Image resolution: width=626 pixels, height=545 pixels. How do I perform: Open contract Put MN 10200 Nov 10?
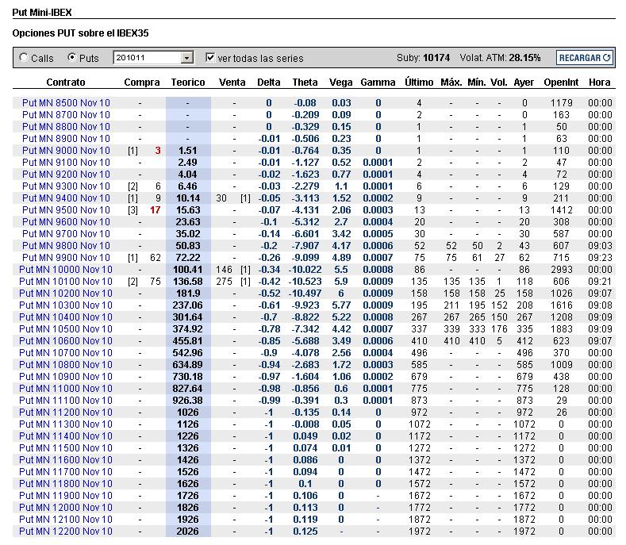pyautogui.click(x=66, y=294)
